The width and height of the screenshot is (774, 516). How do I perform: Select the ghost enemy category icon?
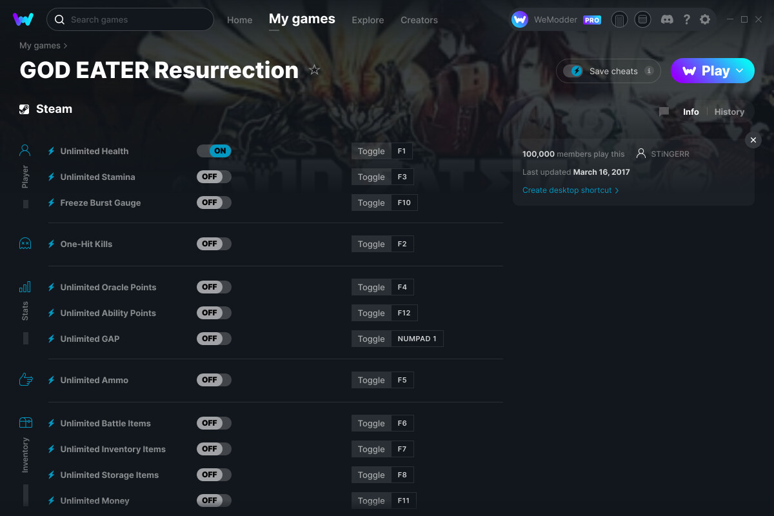(25, 243)
